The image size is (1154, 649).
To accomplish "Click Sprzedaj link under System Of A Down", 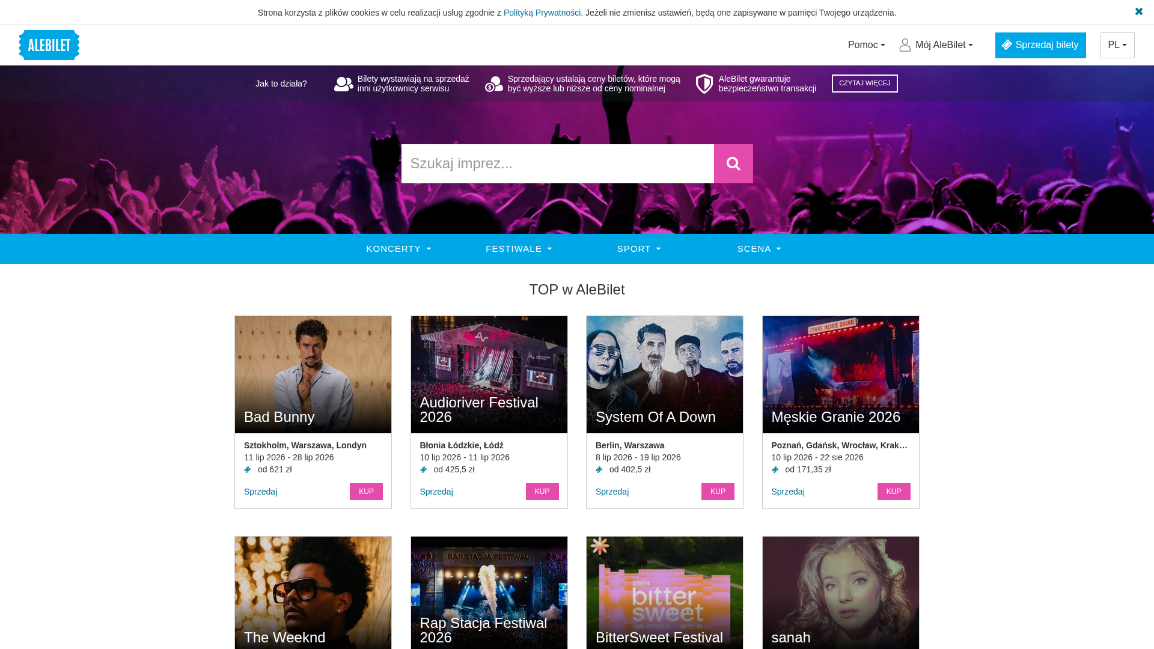I will [612, 492].
